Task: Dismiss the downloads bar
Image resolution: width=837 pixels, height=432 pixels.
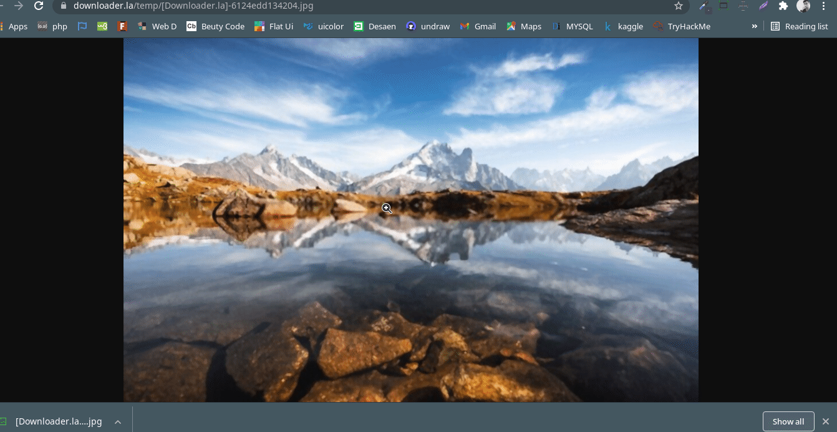Action: pos(826,421)
